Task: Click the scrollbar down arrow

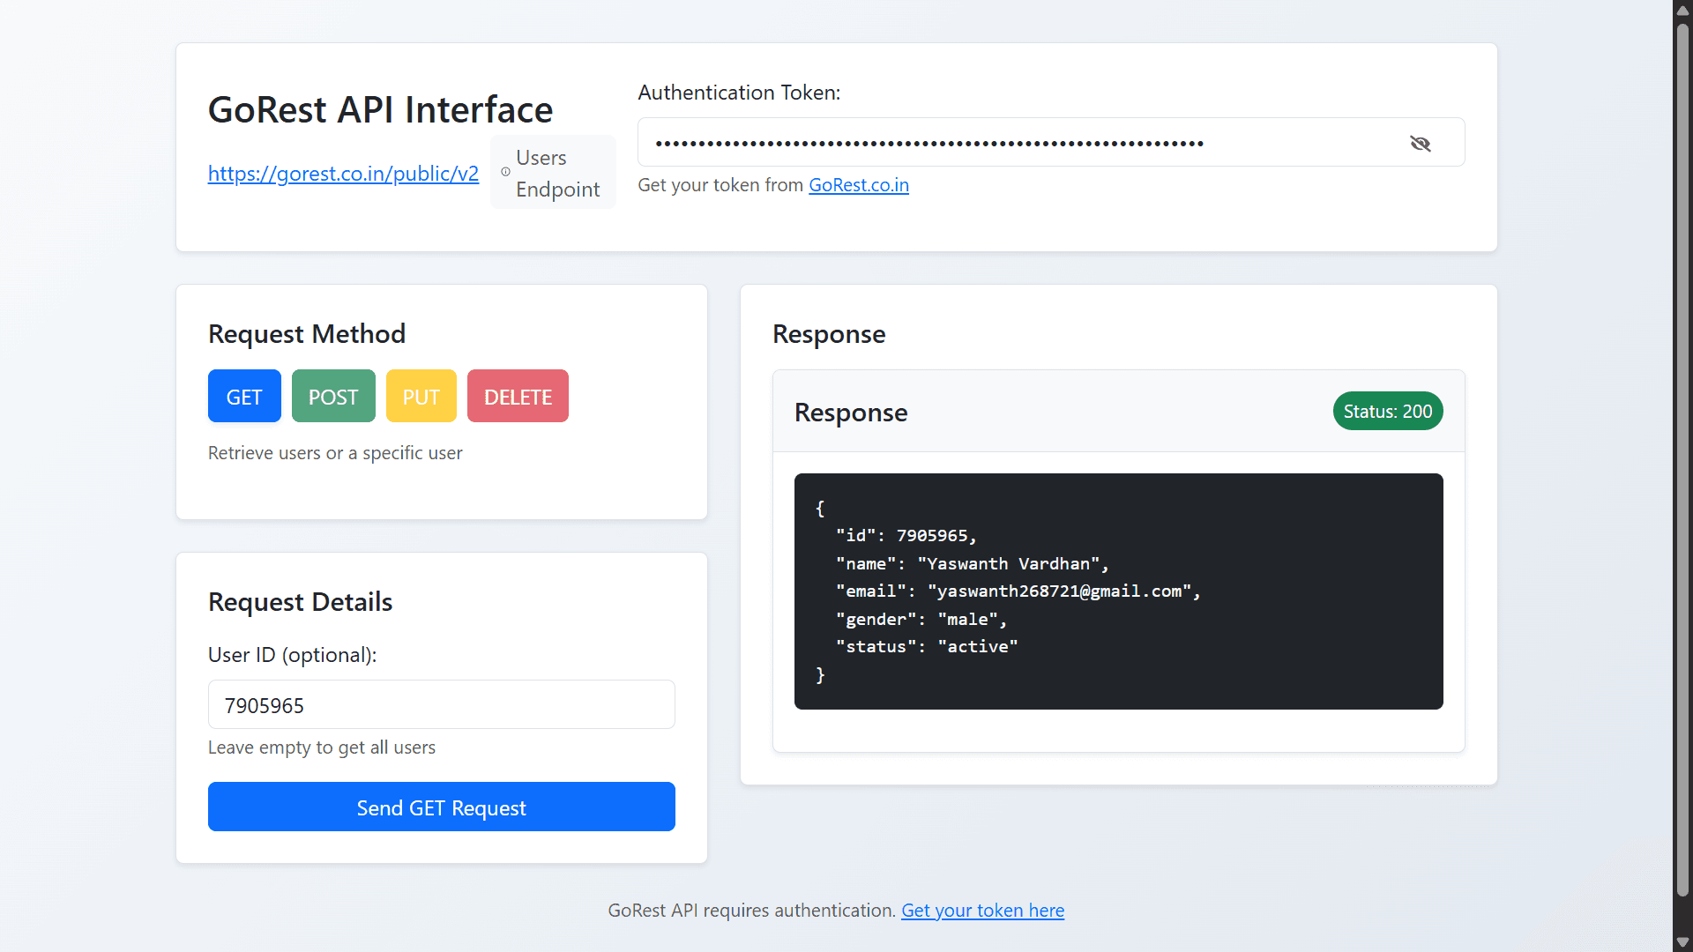Action: pos(1682,941)
